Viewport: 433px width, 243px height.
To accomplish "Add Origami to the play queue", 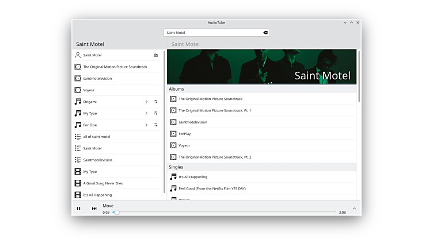I will (x=155, y=102).
